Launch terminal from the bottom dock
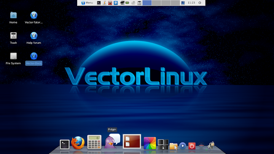 (x=65, y=144)
